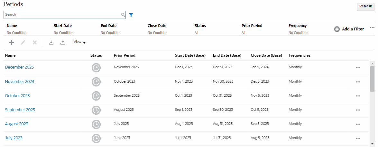The image size is (378, 147).
Task: Click Add a Filter
Action: pyautogui.click(x=349, y=29)
